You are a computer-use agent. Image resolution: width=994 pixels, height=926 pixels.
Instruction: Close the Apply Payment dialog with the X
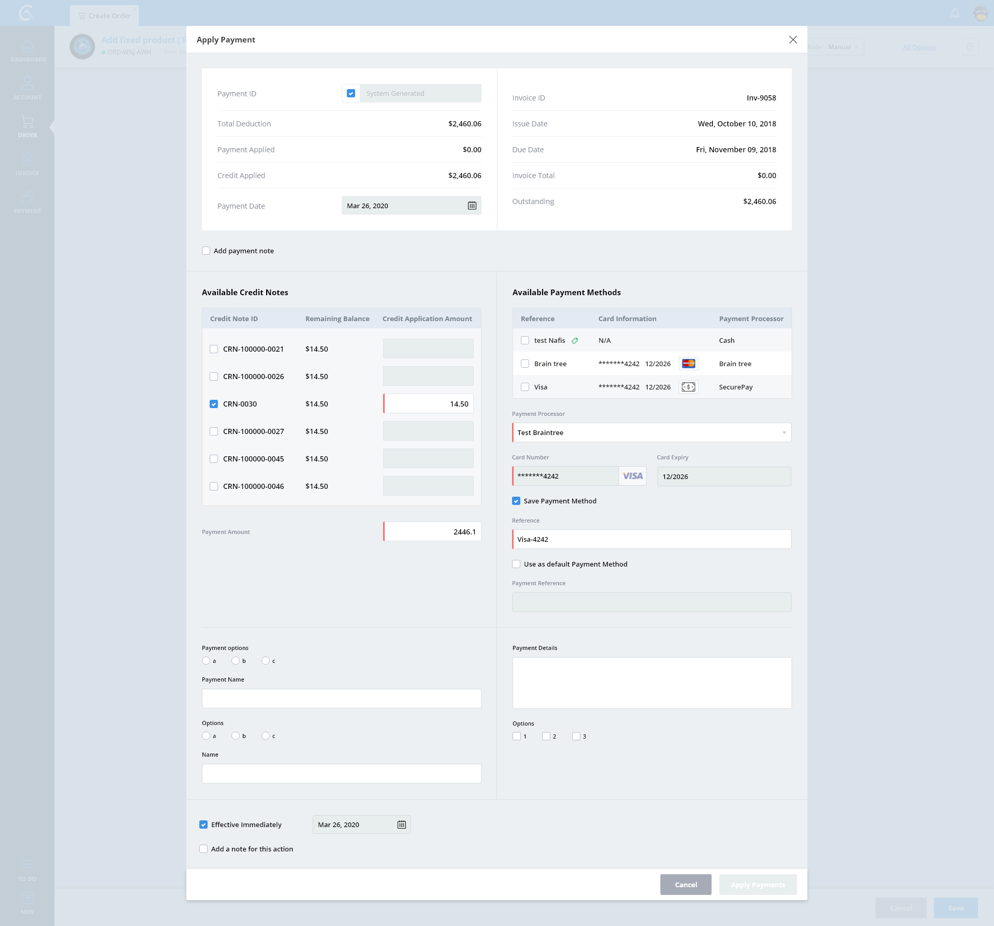793,40
